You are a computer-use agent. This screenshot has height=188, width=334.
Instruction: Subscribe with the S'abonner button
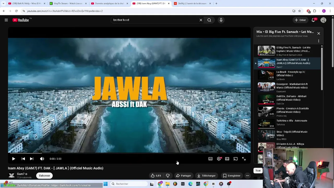[44, 176]
